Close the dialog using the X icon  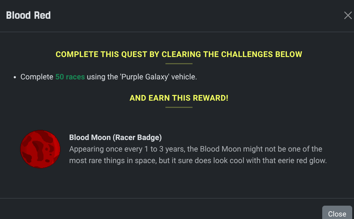pos(347,16)
